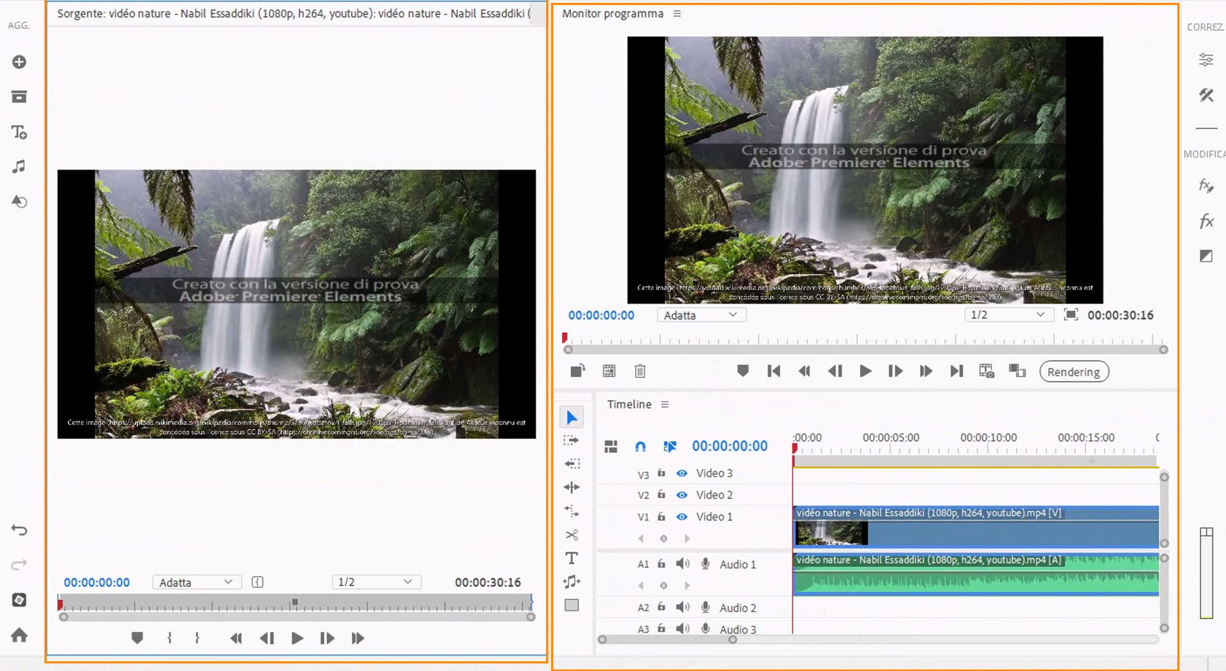Image resolution: width=1226 pixels, height=671 pixels.
Task: Select the video clip on Video 1 track
Action: click(976, 527)
